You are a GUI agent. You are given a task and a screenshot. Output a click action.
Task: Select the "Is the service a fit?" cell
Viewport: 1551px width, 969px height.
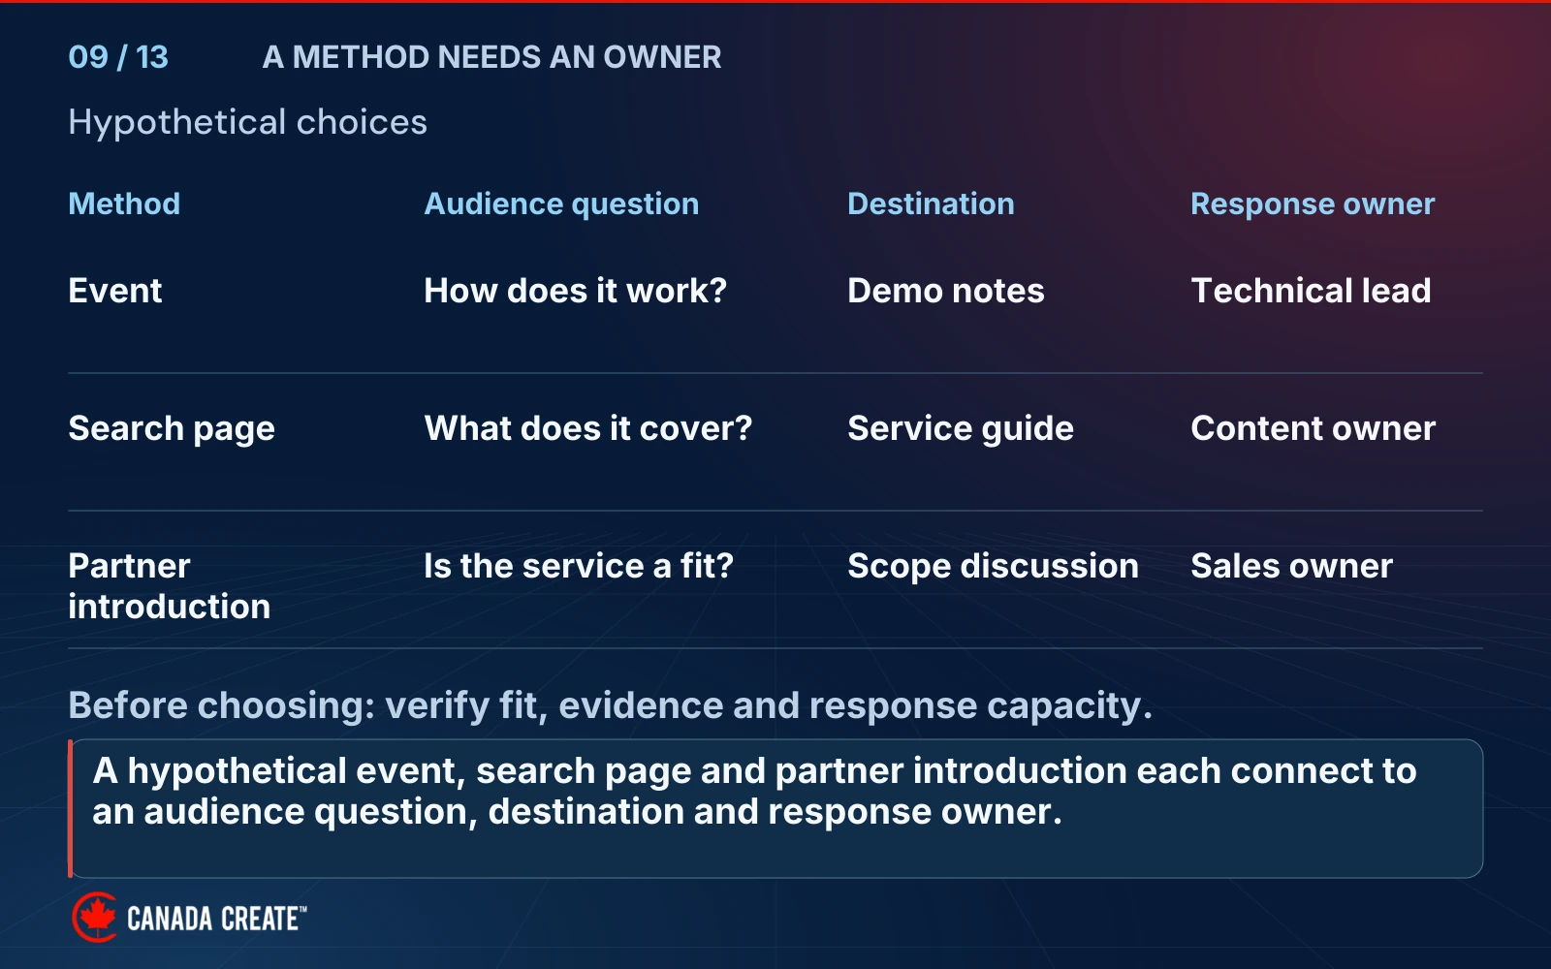(579, 566)
